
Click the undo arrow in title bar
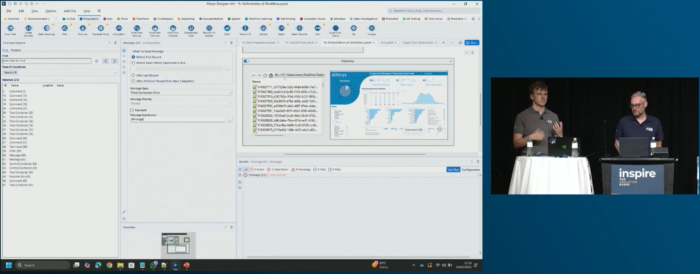pyautogui.click(x=37, y=4)
